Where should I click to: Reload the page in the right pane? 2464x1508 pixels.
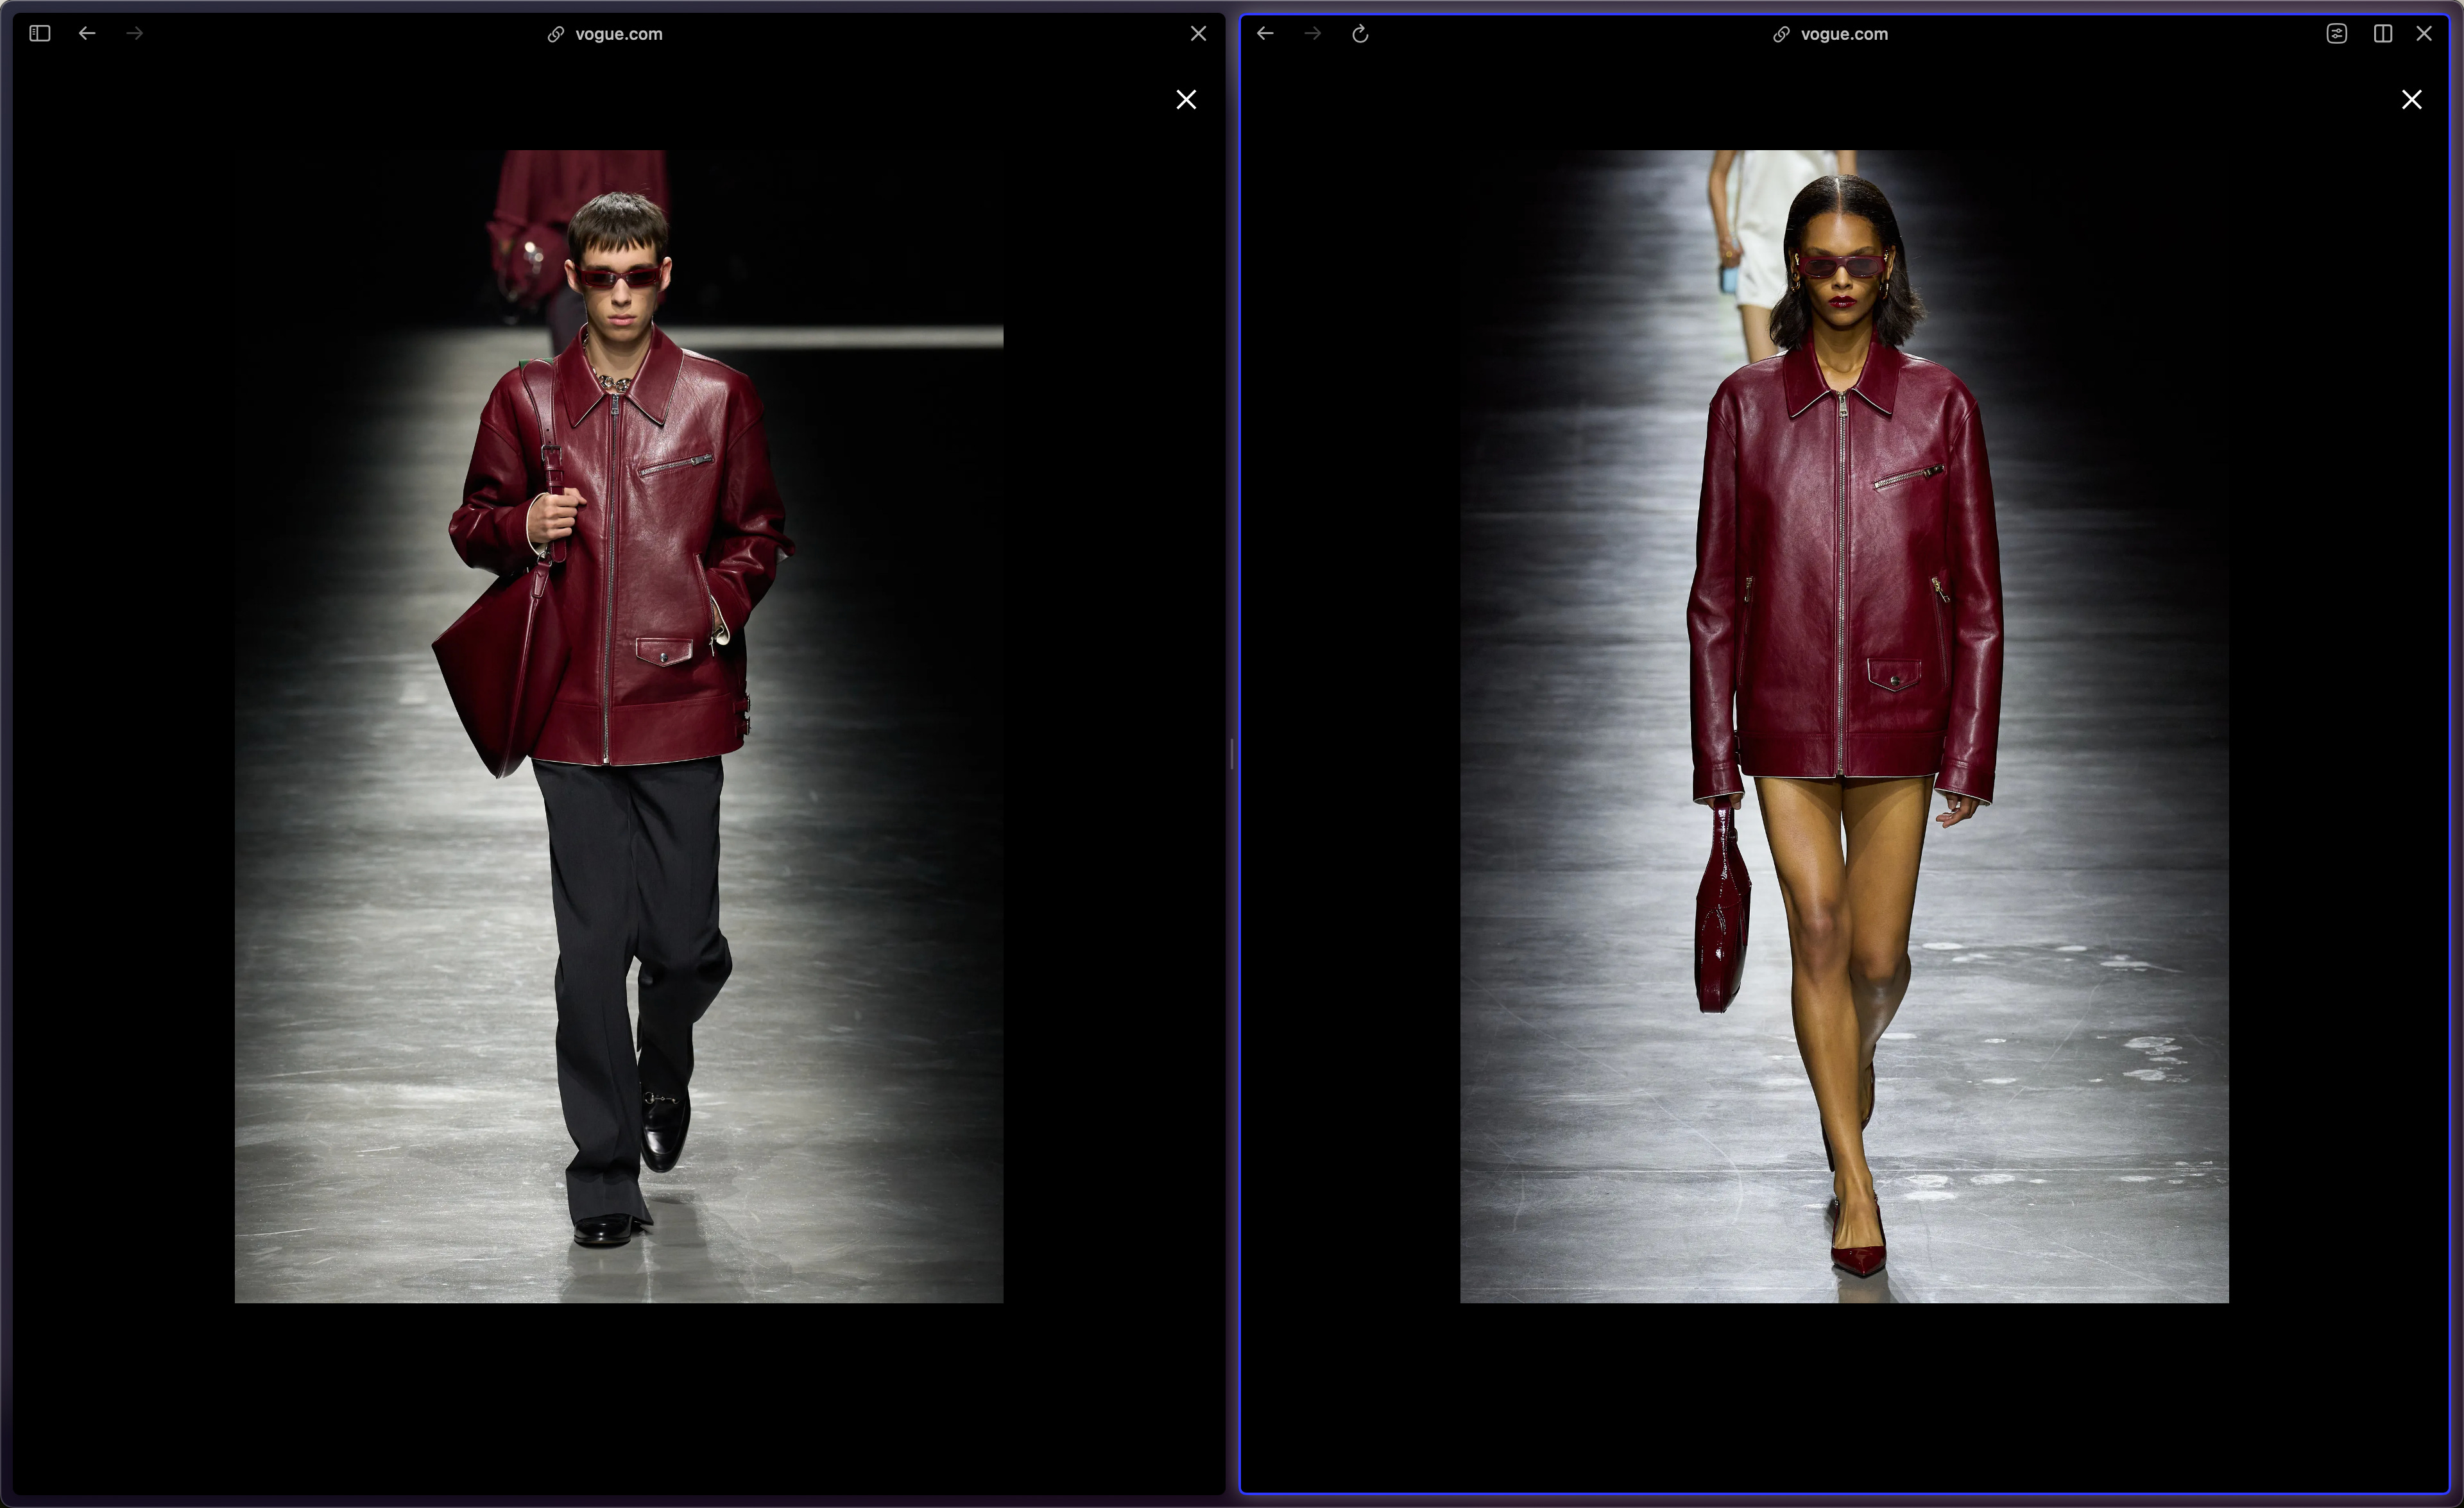point(1360,34)
